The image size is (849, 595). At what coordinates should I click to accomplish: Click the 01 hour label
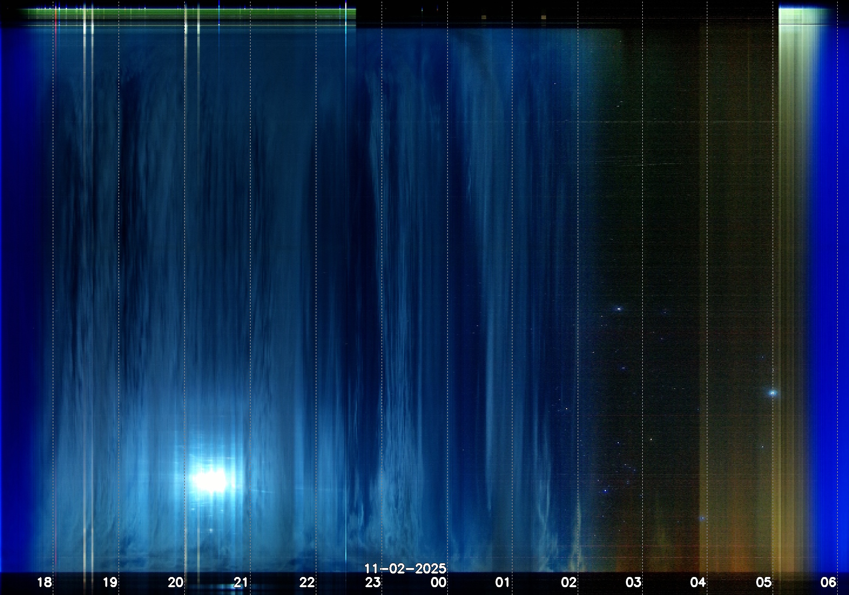[503, 582]
